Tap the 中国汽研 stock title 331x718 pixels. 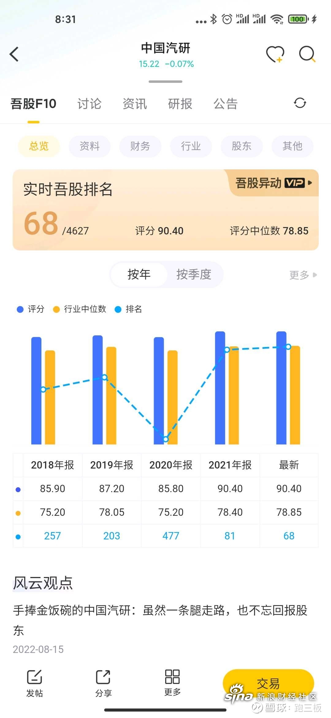click(x=165, y=48)
